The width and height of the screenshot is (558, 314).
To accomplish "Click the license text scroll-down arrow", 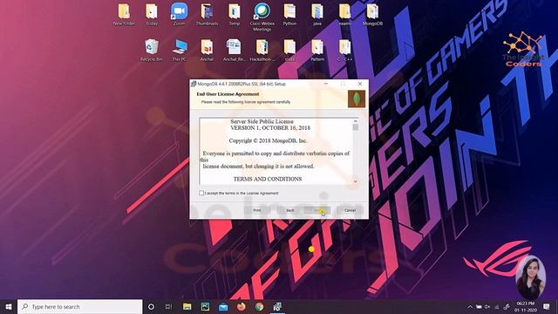I will 355,181.
